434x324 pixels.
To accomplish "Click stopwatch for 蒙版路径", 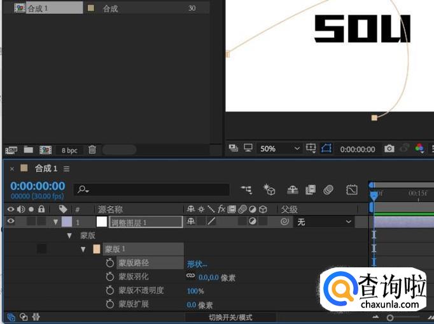I will pyautogui.click(x=109, y=263).
